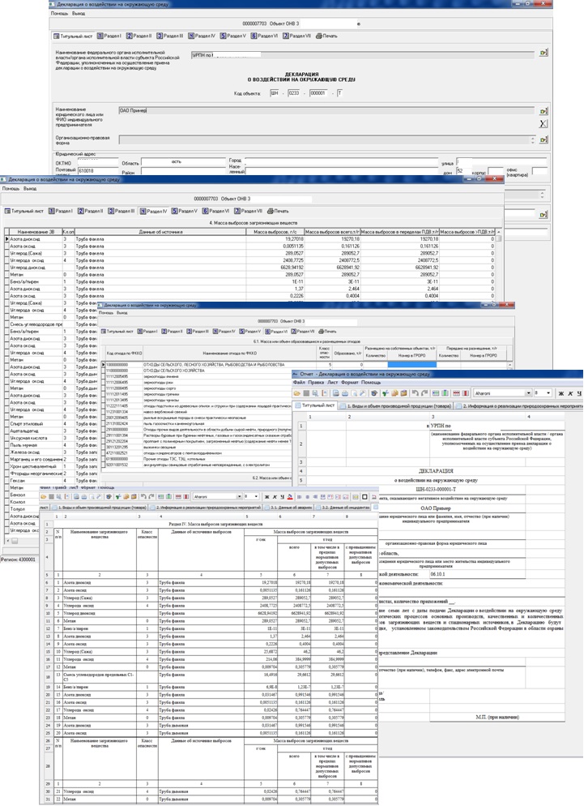The width and height of the screenshot is (584, 806).
Task: Click browse icon beside the ОАО Пример field
Action: pos(544,111)
